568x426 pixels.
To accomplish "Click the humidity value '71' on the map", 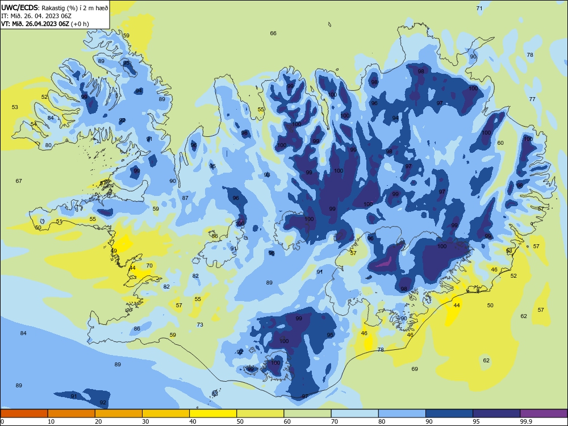I will (479, 9).
